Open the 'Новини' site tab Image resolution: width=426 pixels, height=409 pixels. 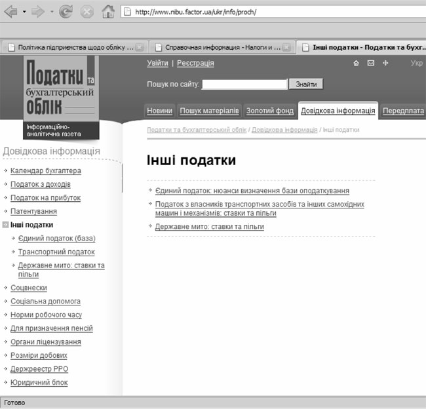(x=159, y=111)
